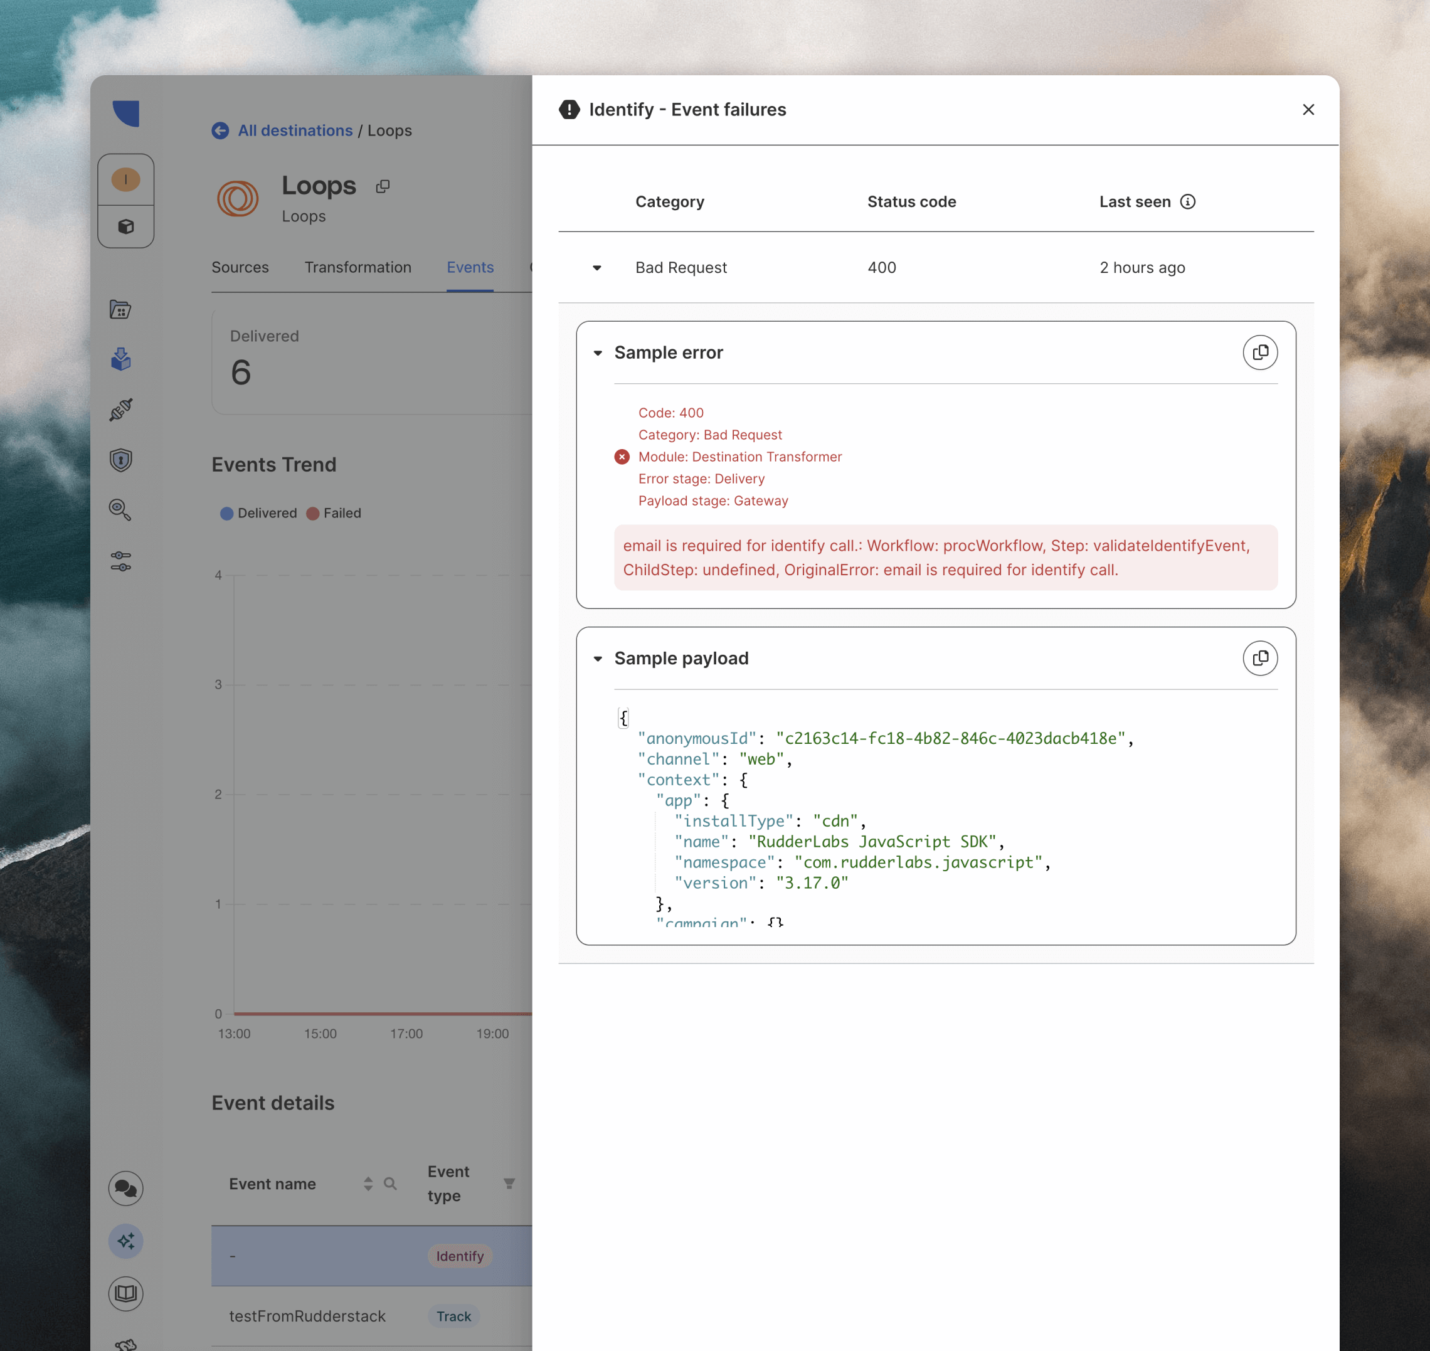Click the anonymousId value in payload
Screen dimensions: 1430x1351
coord(950,738)
